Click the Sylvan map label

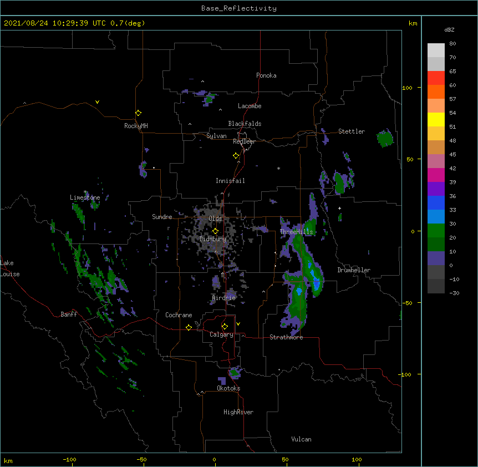pyautogui.click(x=216, y=136)
